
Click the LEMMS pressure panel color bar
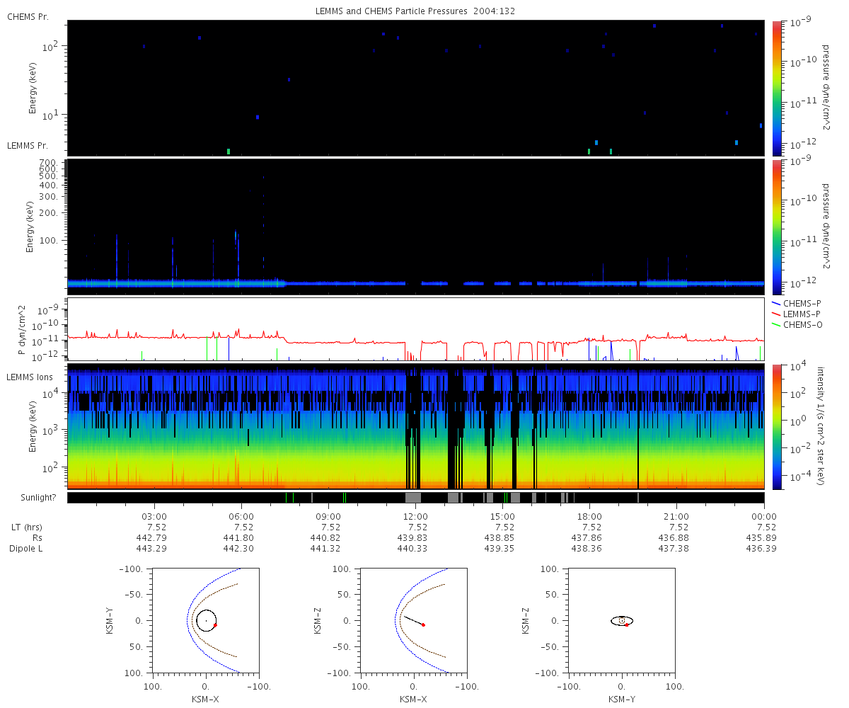pos(776,226)
